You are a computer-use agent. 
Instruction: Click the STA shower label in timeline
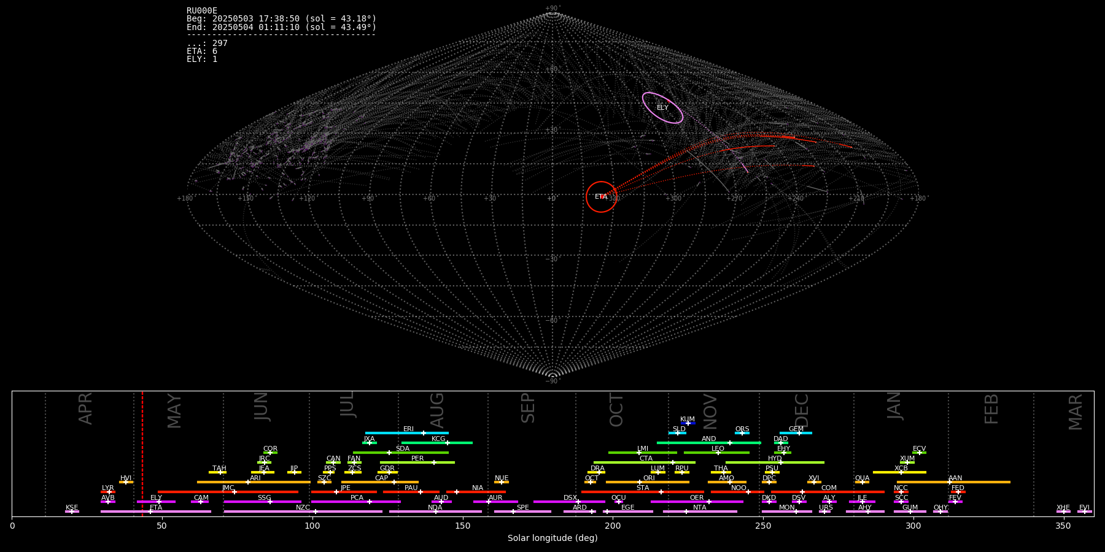click(x=643, y=488)
